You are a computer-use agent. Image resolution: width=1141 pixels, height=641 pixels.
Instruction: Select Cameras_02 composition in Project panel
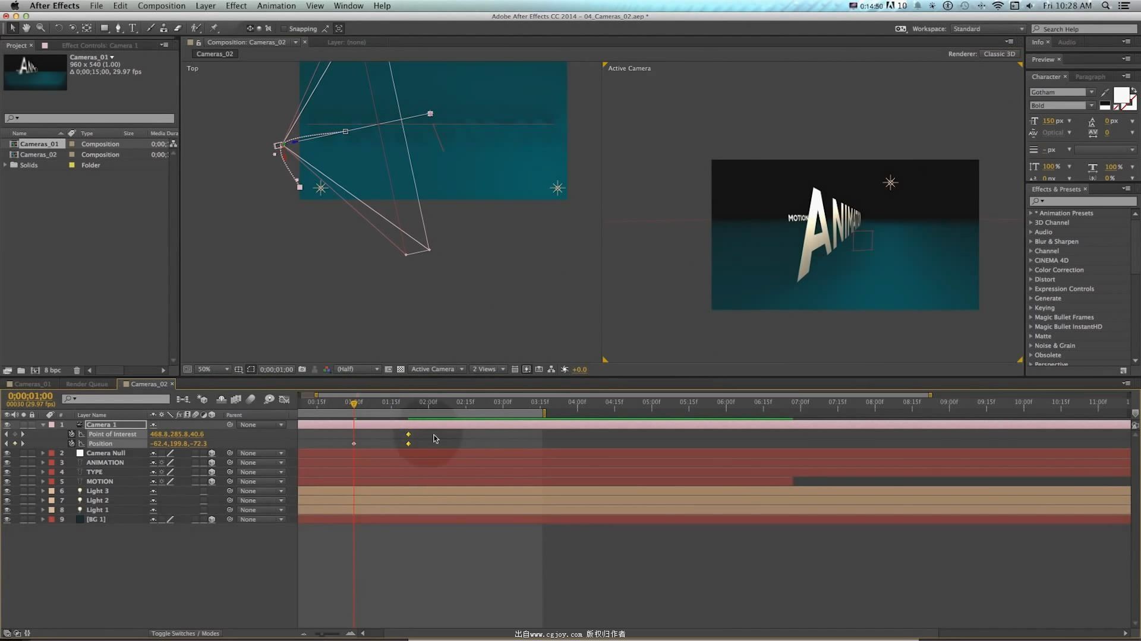[39, 154]
